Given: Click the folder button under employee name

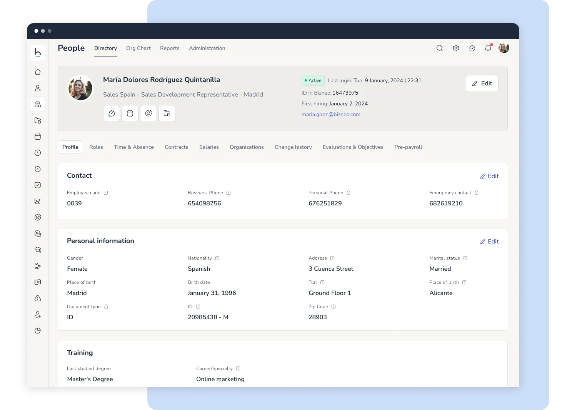Looking at the screenshot, I should coord(167,113).
